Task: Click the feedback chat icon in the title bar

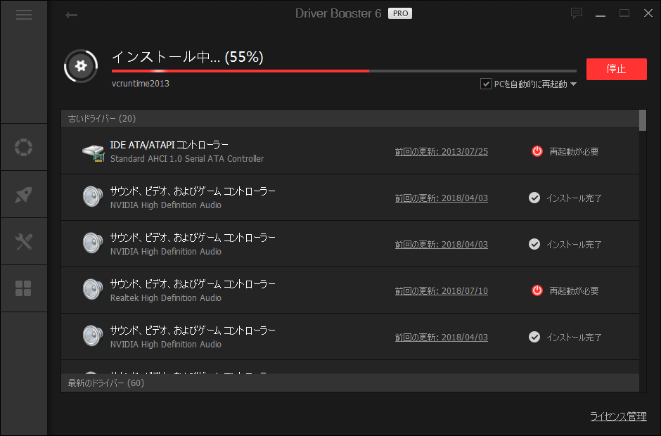Action: [577, 13]
